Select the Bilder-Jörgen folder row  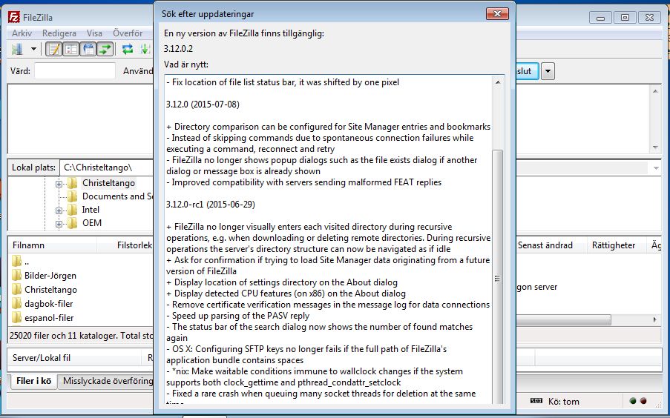[x=81, y=276]
